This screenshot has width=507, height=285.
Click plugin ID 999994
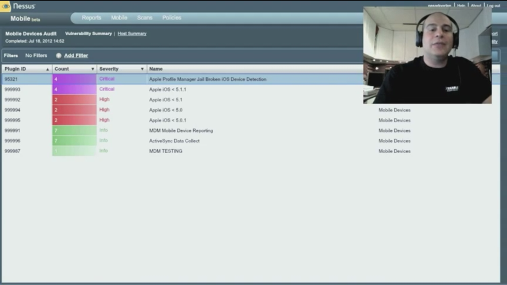click(x=13, y=110)
